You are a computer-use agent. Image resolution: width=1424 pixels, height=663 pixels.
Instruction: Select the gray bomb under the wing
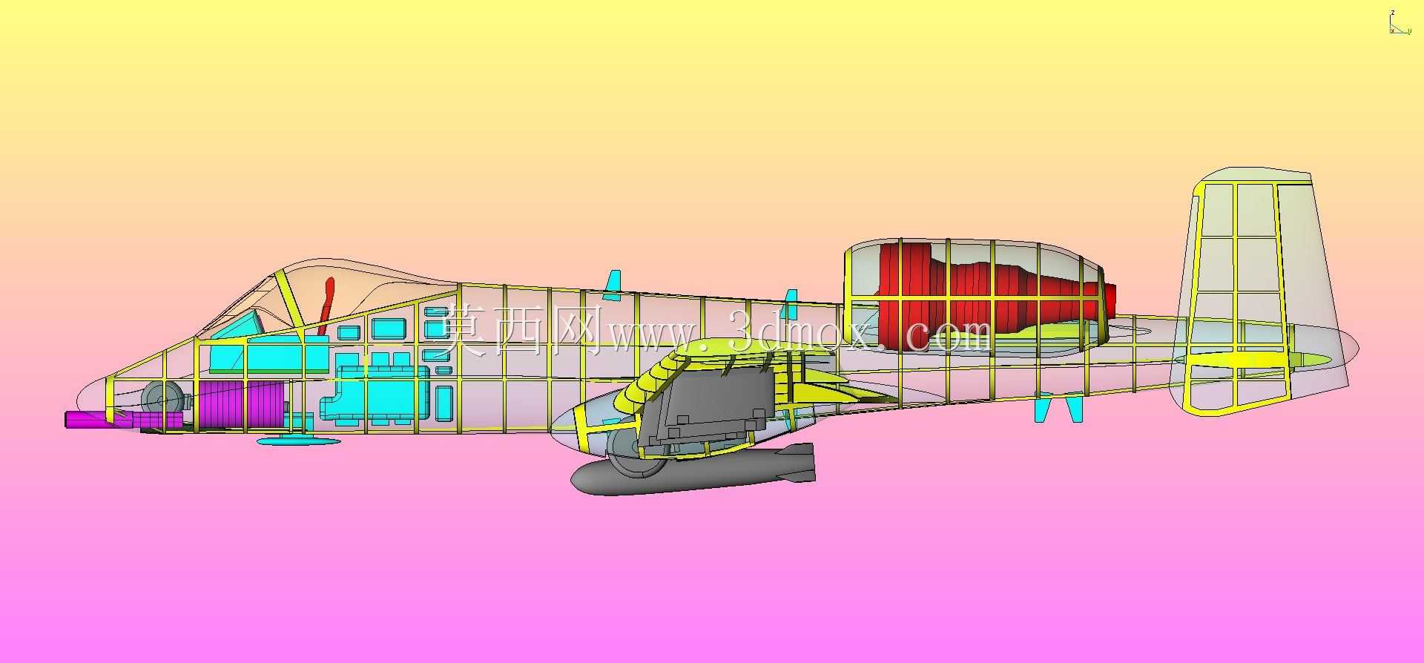tap(693, 469)
